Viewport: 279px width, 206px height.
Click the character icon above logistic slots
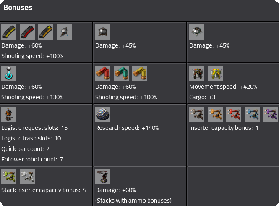pyautogui.click(x=9, y=114)
